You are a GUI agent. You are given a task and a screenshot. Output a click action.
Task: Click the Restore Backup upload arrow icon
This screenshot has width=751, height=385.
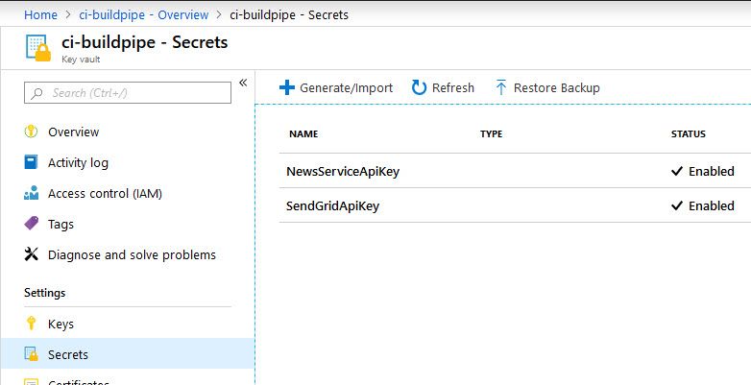point(501,87)
